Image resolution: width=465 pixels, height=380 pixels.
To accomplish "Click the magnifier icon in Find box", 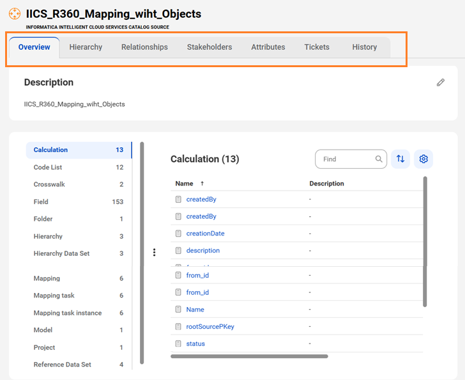I will 379,159.
